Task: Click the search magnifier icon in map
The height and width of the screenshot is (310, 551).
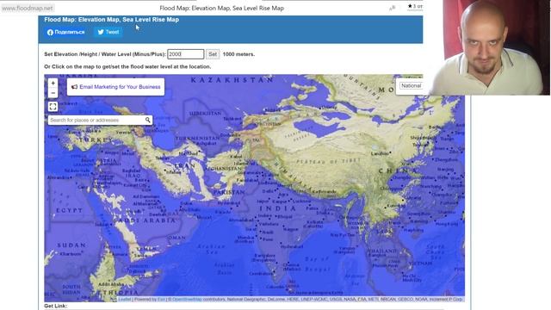Action: tap(147, 121)
